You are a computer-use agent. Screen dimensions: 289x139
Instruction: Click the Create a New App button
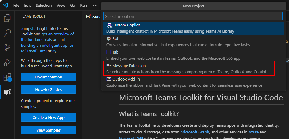pos(49,117)
